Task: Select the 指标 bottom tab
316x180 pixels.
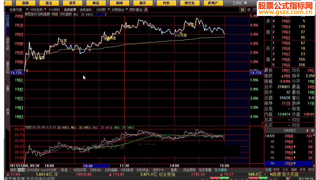Action: 14,170
